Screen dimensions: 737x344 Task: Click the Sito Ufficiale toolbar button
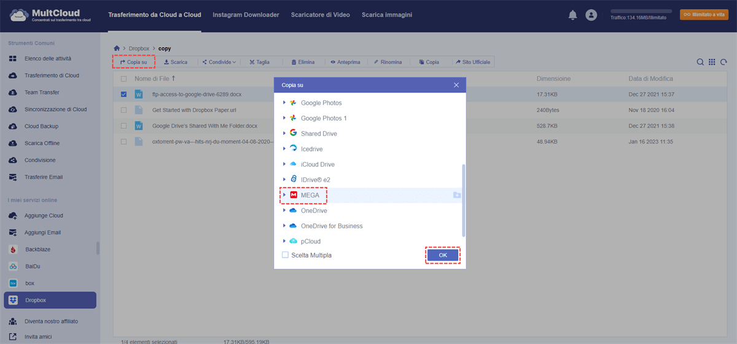[x=473, y=62]
